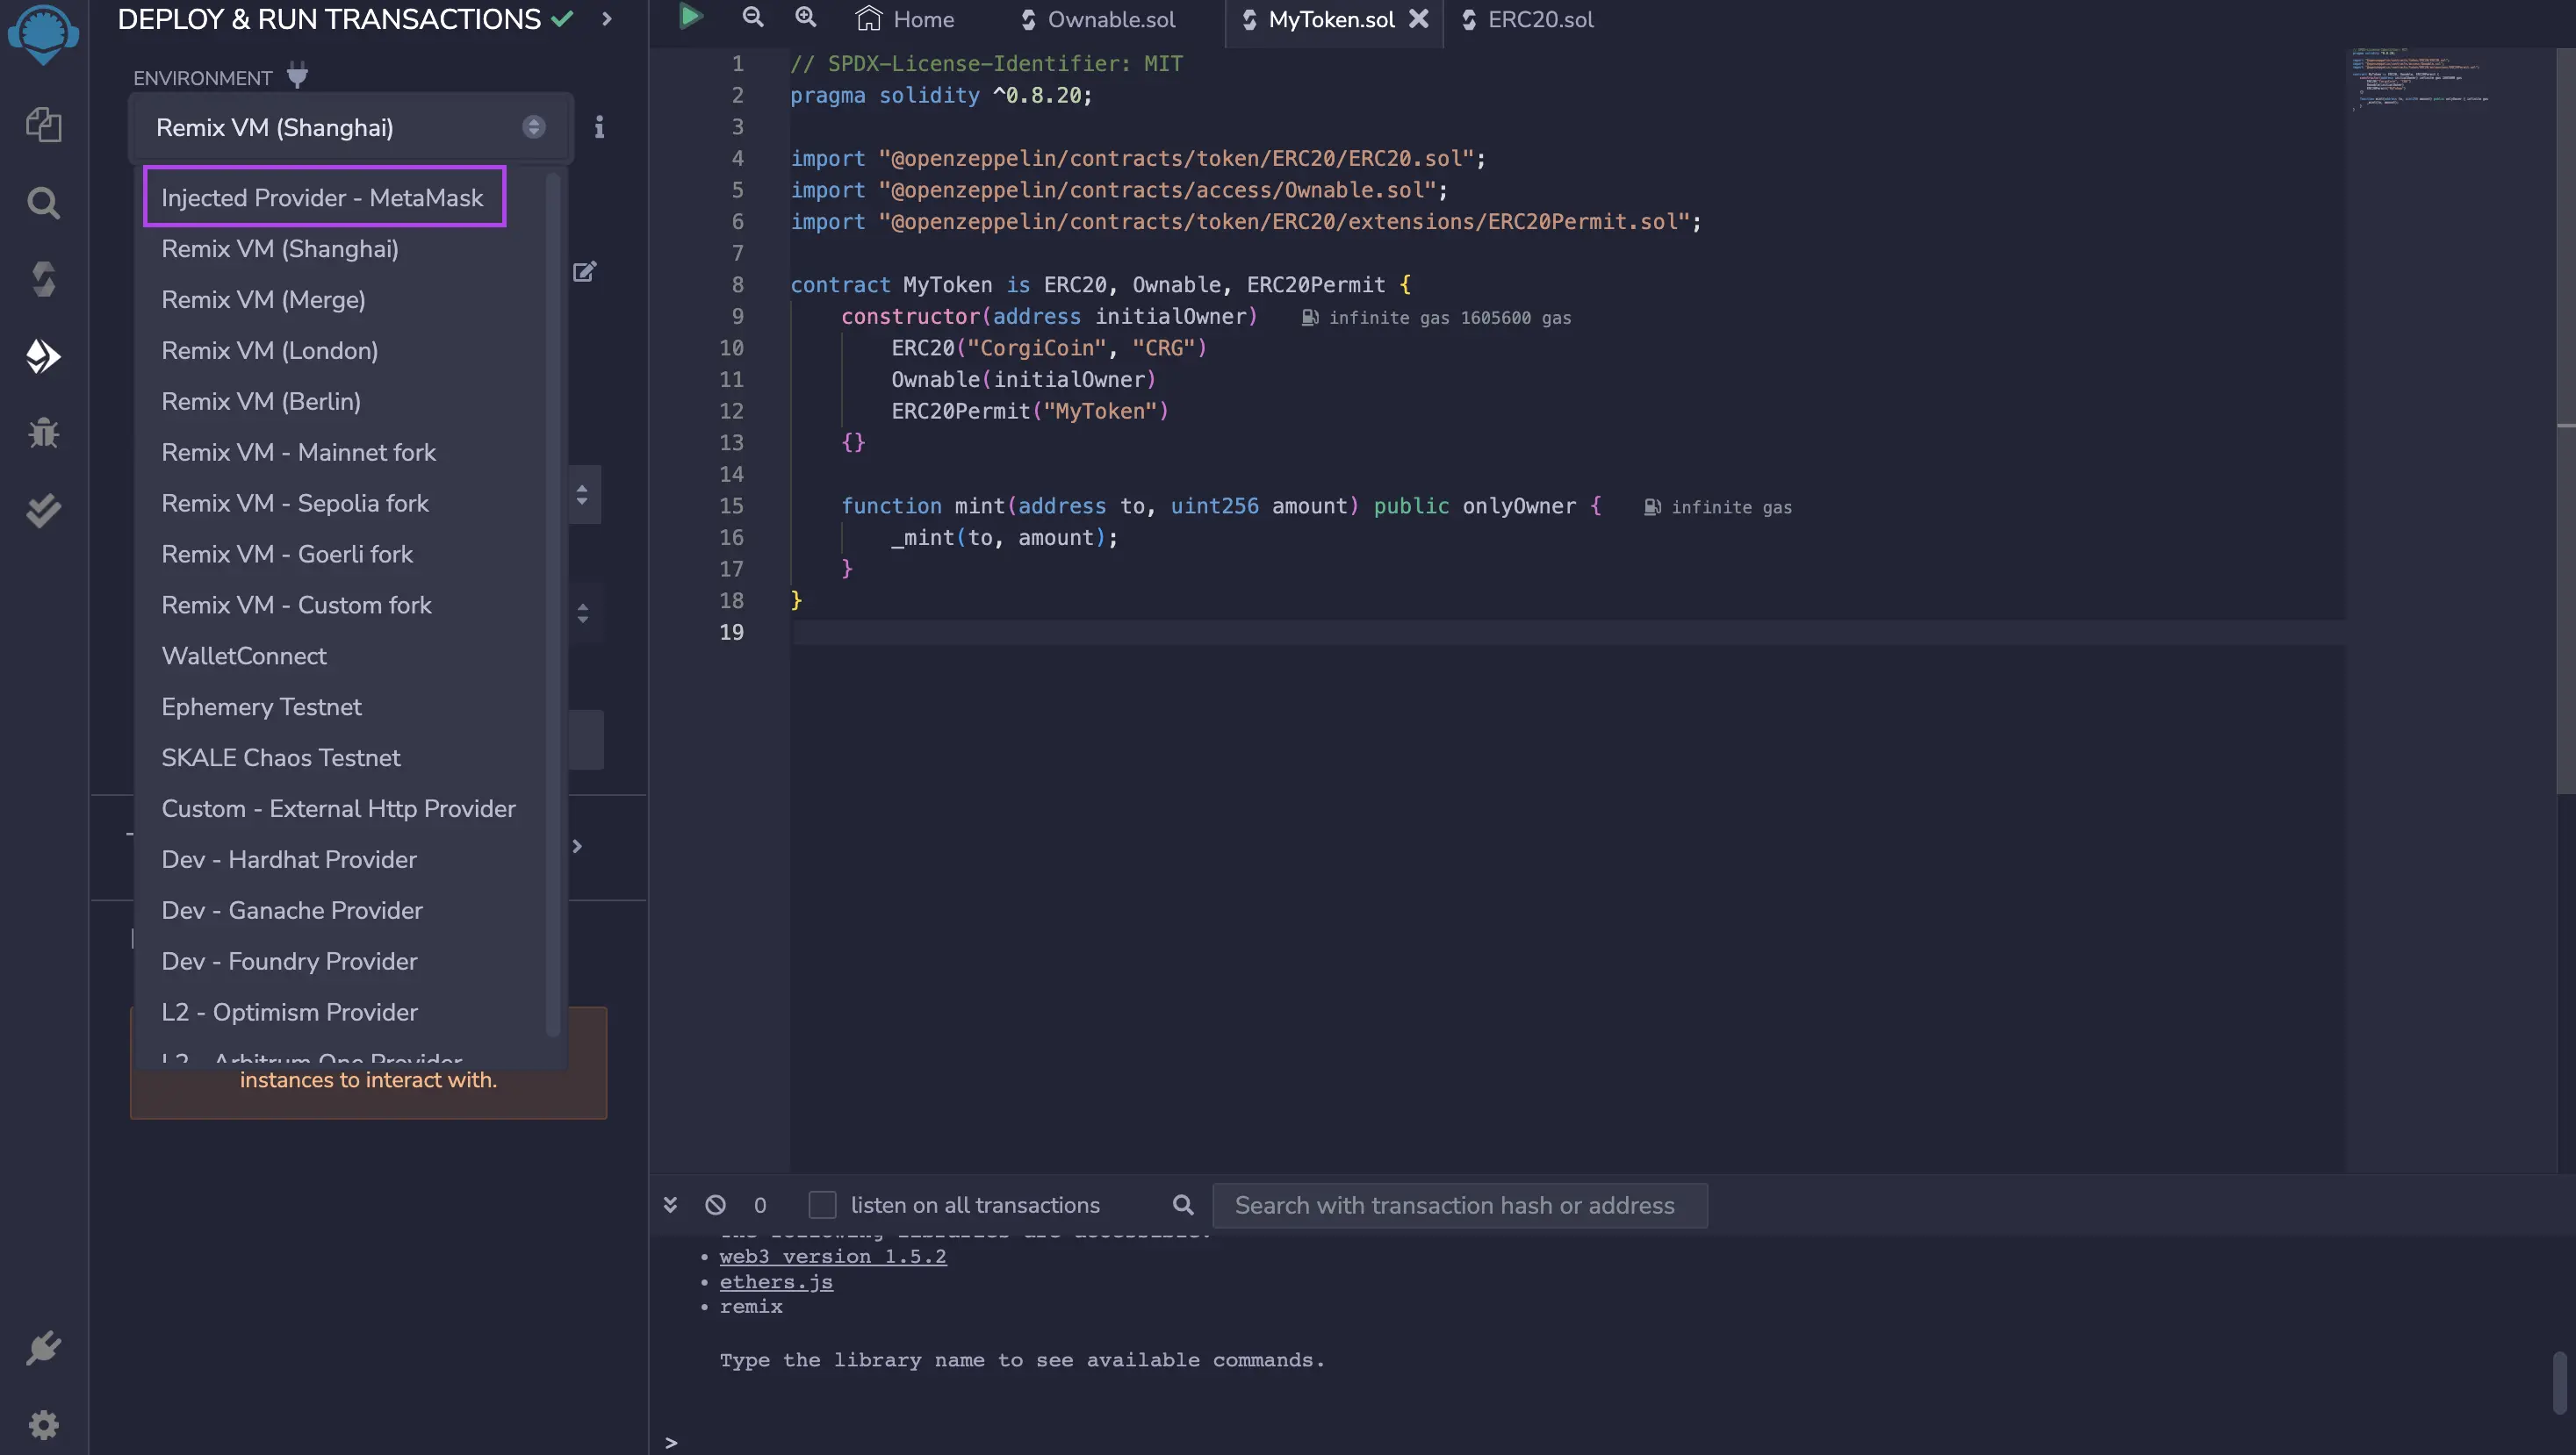Viewport: 2576px width, 1455px height.
Task: Click the Settings gear icon
Action: tap(43, 1424)
